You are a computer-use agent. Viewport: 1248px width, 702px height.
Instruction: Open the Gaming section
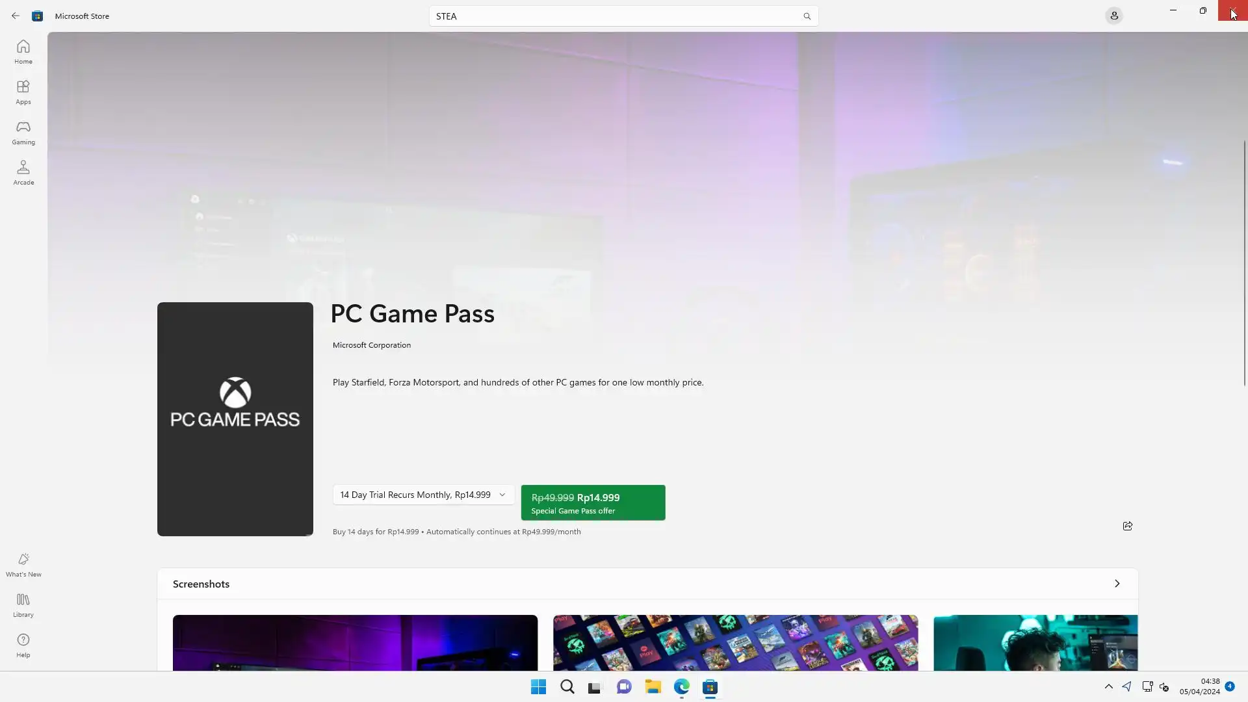coord(23,133)
